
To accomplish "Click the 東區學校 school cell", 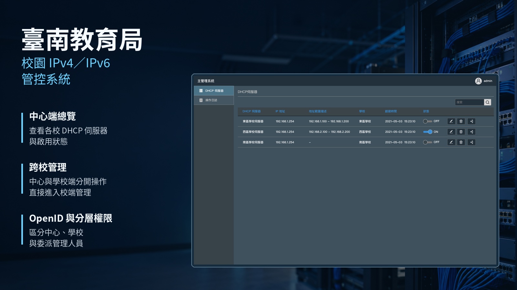I will (365, 121).
